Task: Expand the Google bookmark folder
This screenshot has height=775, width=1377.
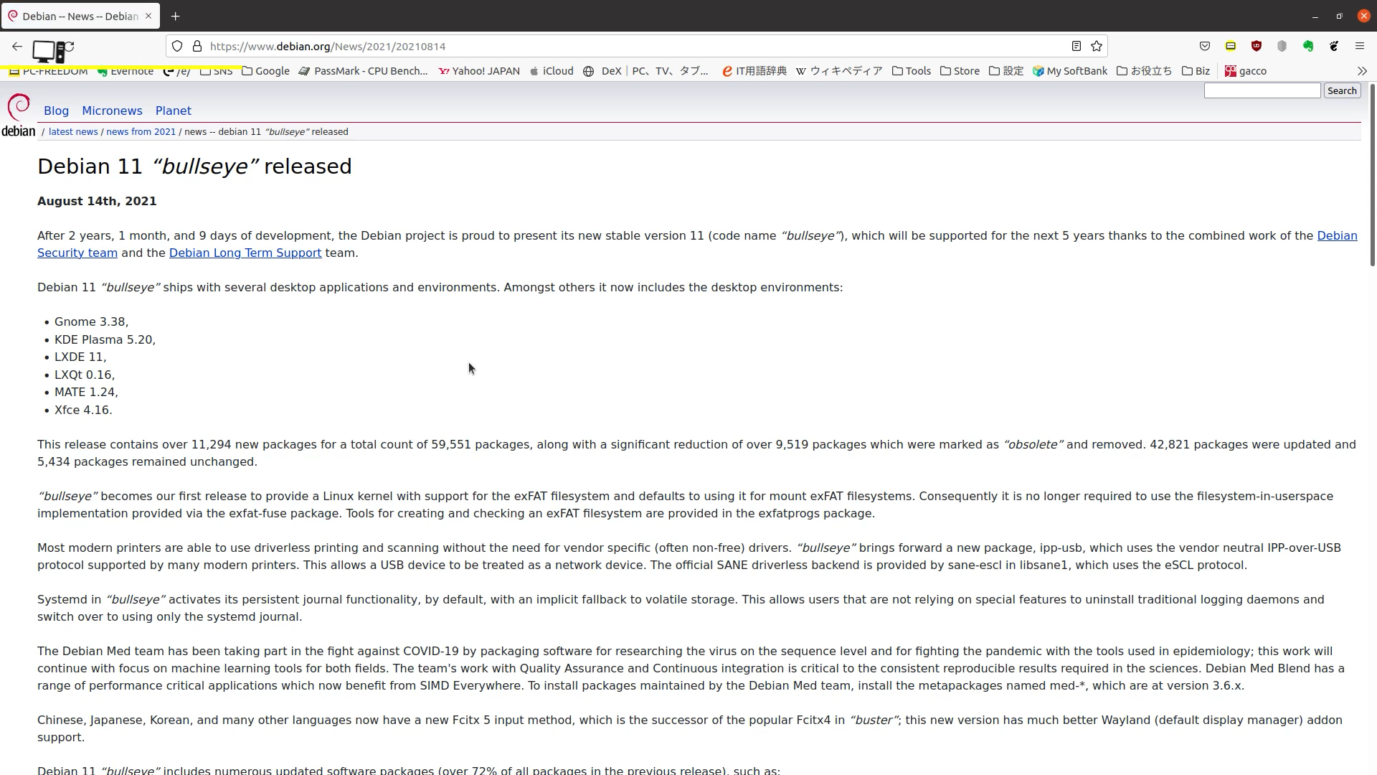Action: 266,71
